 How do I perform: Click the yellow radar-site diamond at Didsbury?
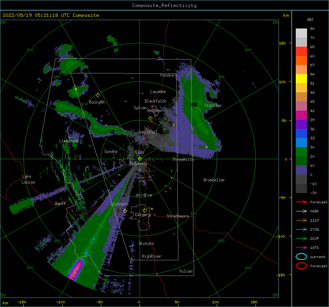pyautogui.click(x=140, y=159)
